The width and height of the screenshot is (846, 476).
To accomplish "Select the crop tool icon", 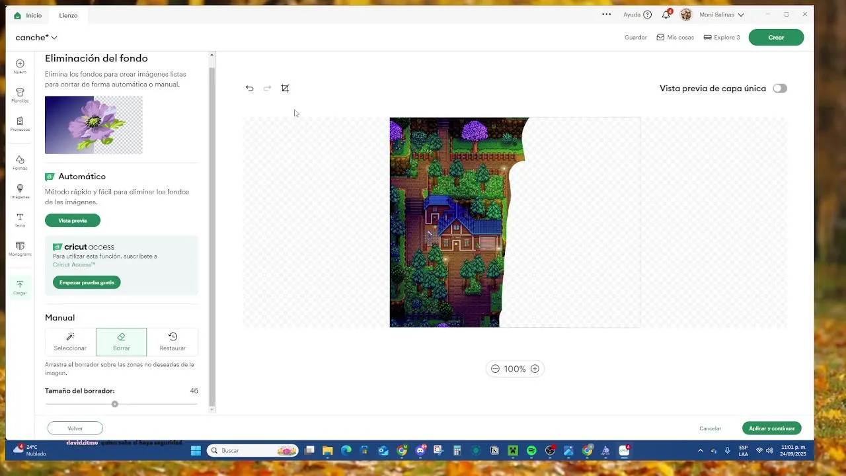I will coord(285,89).
